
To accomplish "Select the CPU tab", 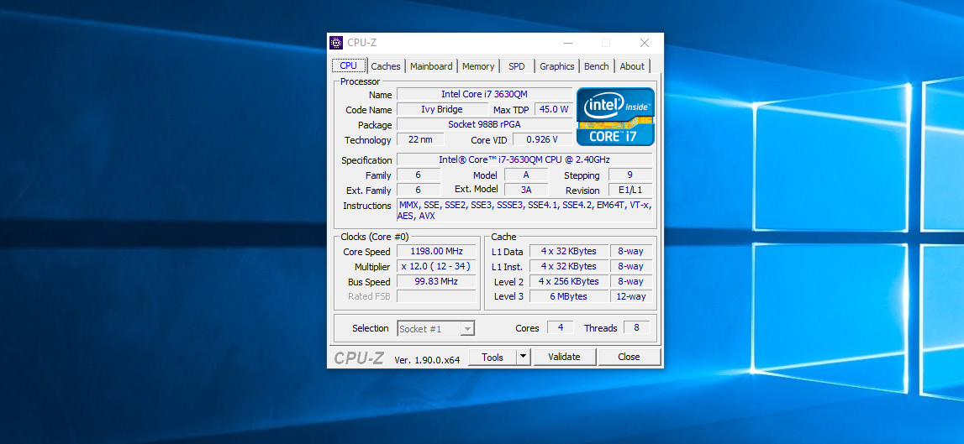I will (348, 65).
